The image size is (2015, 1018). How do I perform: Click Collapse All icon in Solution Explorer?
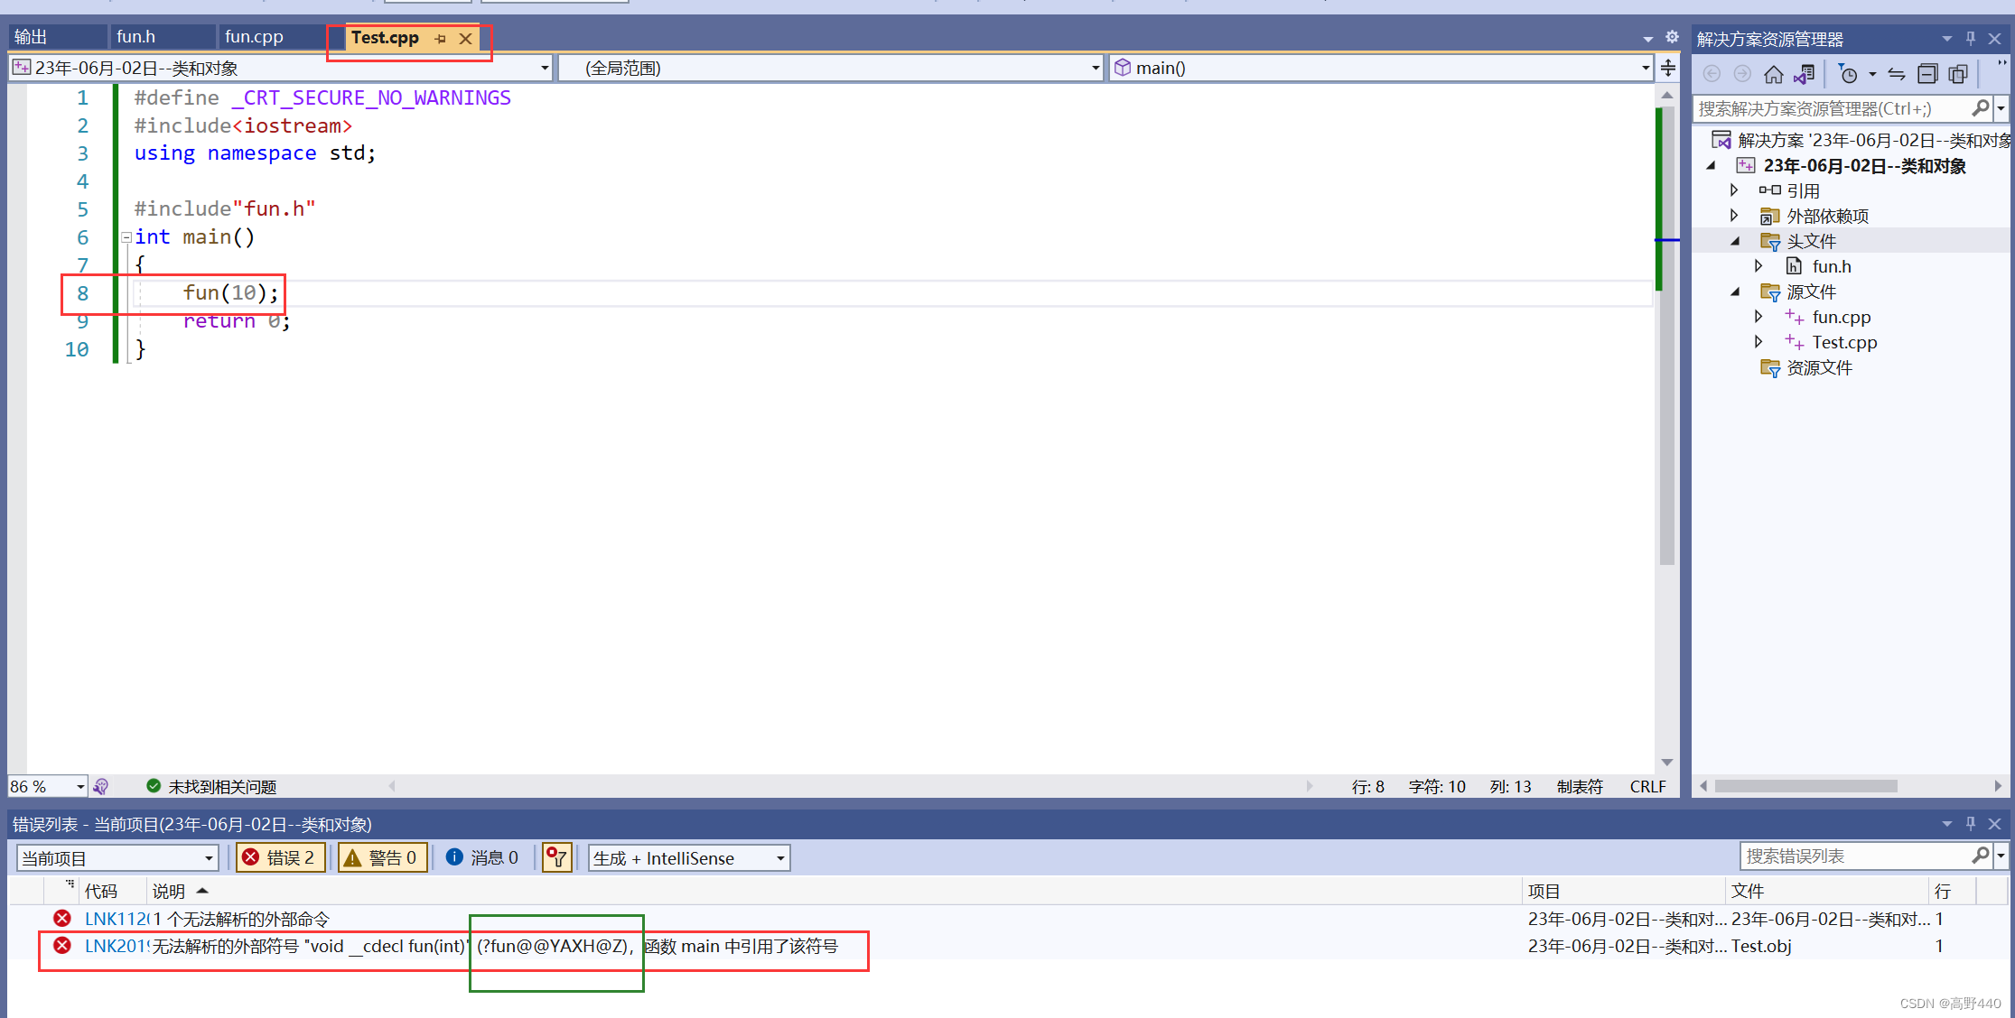click(x=1927, y=74)
